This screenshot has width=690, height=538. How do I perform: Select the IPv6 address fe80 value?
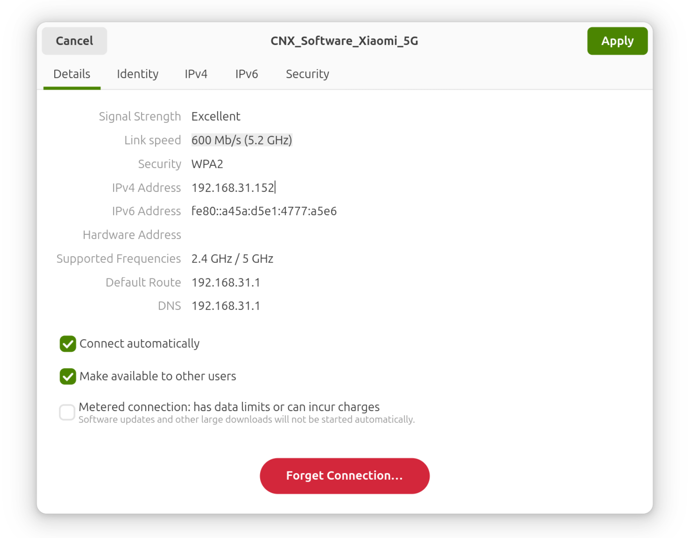(264, 211)
